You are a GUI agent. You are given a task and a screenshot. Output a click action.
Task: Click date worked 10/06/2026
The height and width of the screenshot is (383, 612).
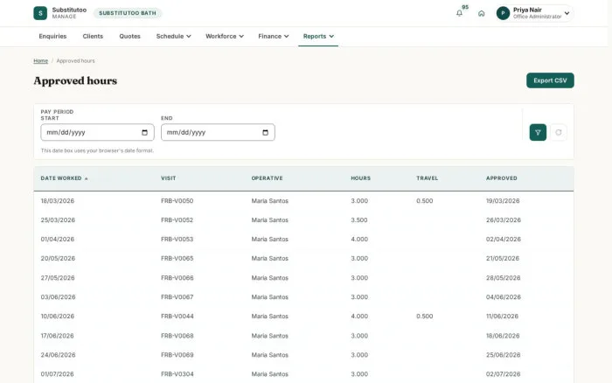(x=58, y=316)
